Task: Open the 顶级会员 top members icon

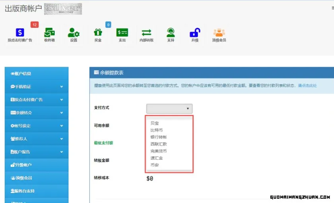Action: [219, 33]
